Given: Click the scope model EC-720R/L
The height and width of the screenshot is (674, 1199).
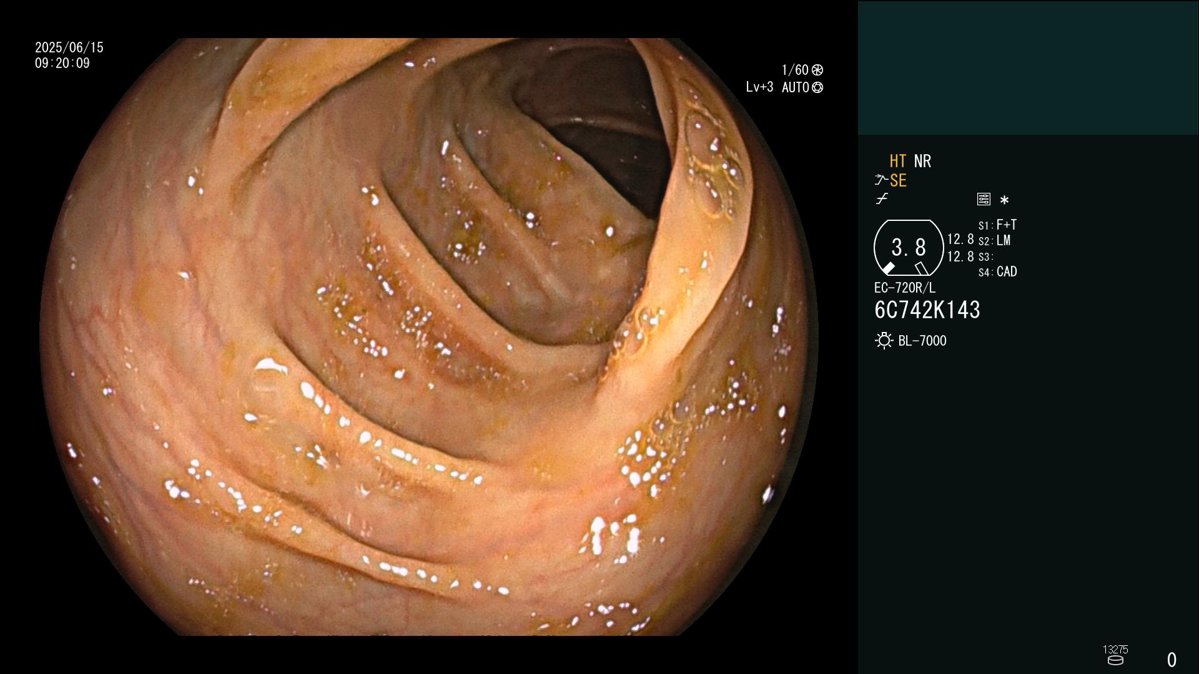Looking at the screenshot, I should (905, 288).
